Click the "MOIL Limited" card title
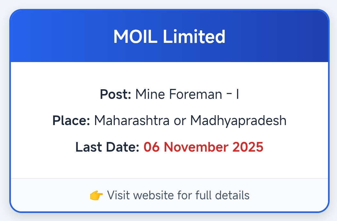337x221 pixels. click(169, 36)
